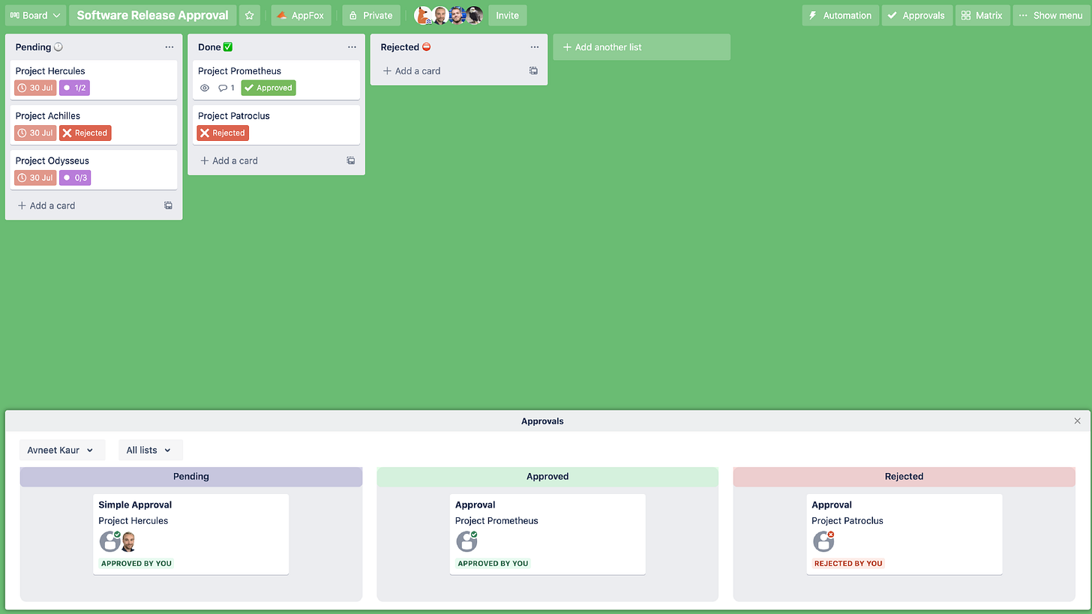Open the Matrix view

982,15
